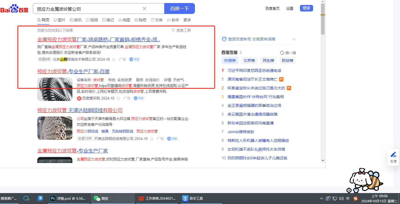Expand 百度热搜 with arrow

click(241, 53)
